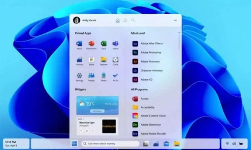Launch the pinned Notes app

[x=104, y=77]
